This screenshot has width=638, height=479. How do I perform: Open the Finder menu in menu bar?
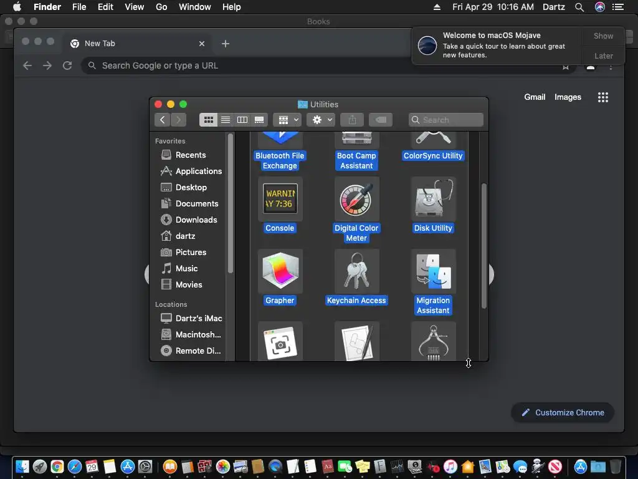47,7
